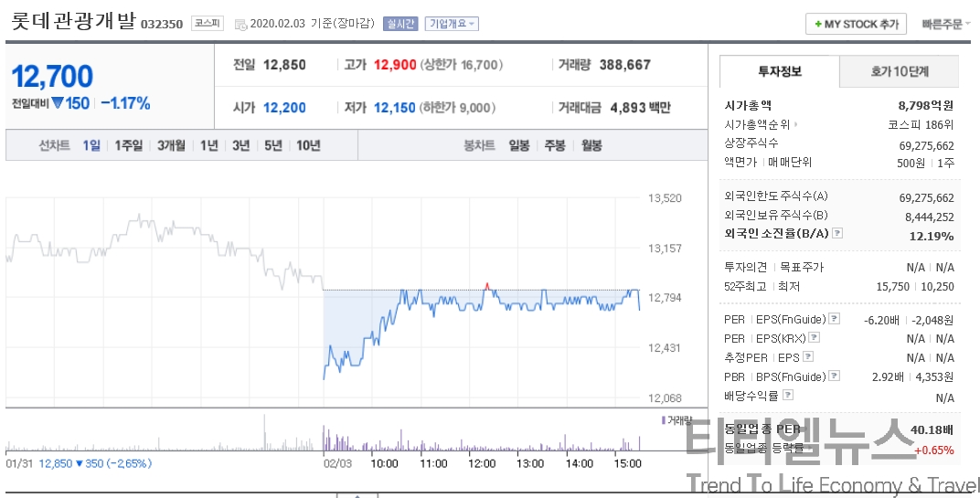This screenshot has height=498, width=980.
Task: Switch to the 호가10단계 tab
Action: (x=900, y=71)
